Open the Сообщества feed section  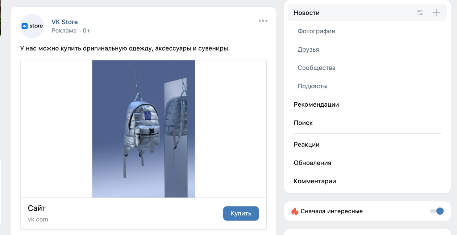pos(316,68)
